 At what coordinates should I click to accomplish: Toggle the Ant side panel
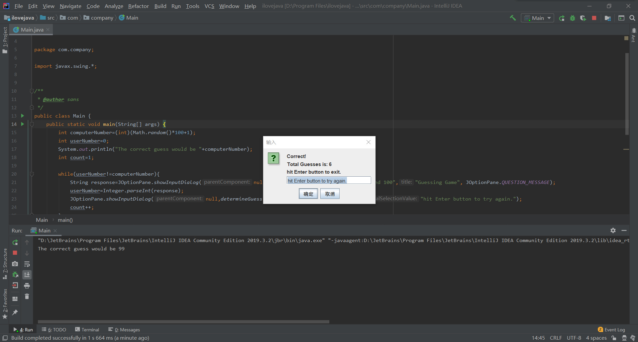pyautogui.click(x=633, y=35)
